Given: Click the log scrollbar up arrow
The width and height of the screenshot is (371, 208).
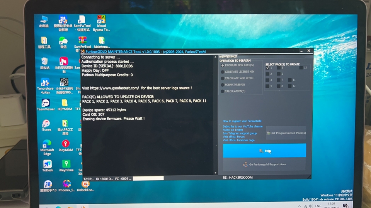Looking at the screenshot, I should click(x=215, y=57).
